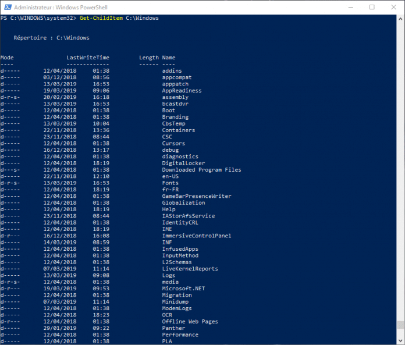Screen dimensions: 405x345
Task: Click the 'LiveKernelReports' folder name
Action: pyautogui.click(x=190, y=269)
